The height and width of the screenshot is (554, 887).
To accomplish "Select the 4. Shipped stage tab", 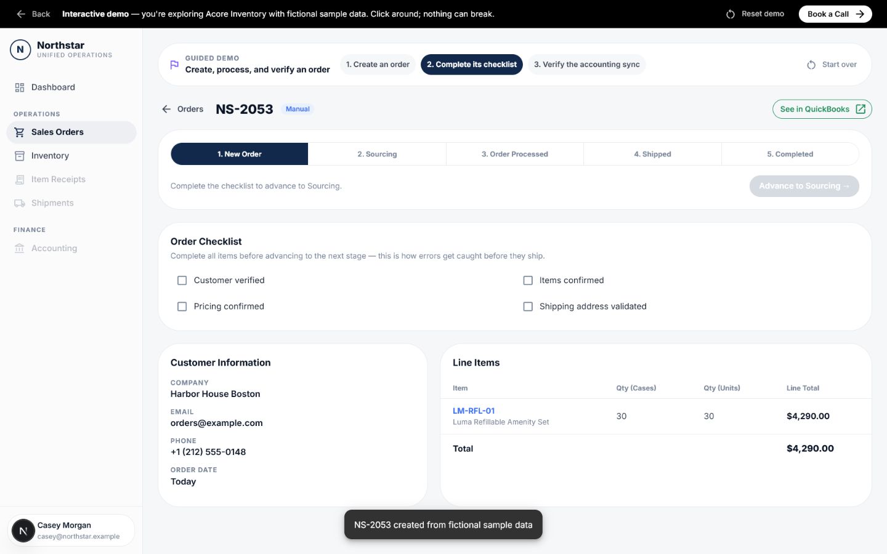I will tap(652, 154).
